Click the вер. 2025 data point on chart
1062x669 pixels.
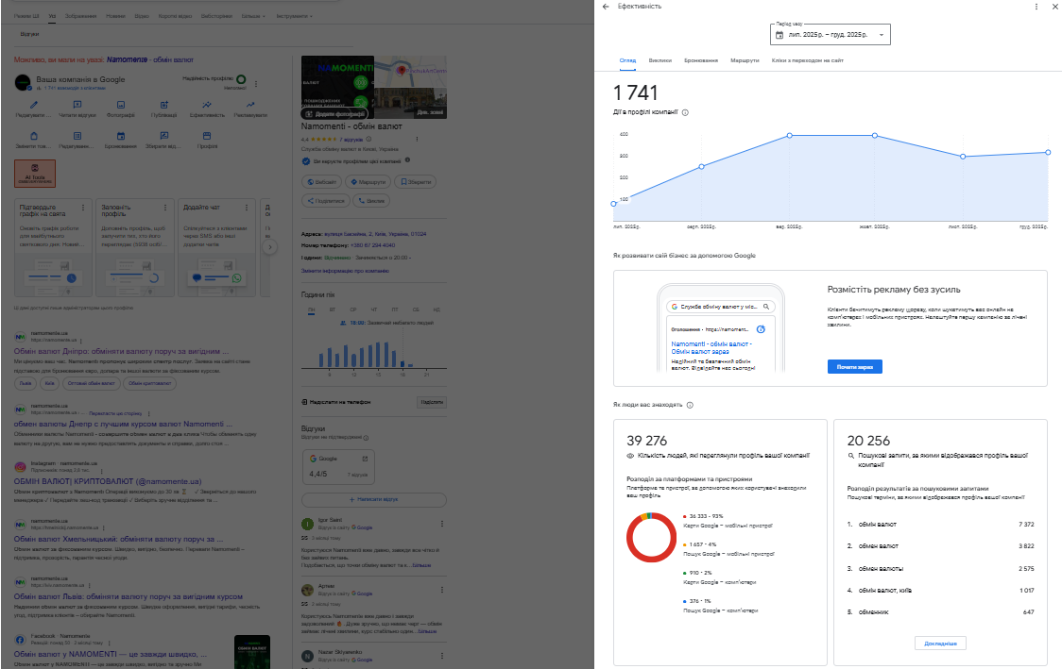(789, 135)
